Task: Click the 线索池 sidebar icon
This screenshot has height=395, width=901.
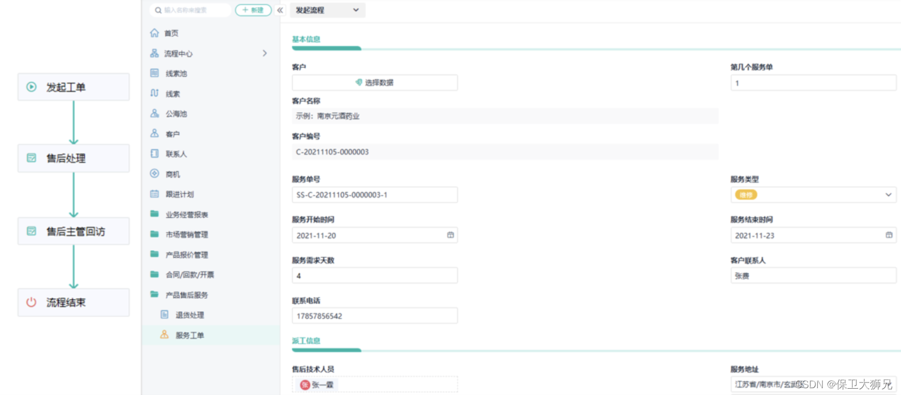Action: click(155, 73)
